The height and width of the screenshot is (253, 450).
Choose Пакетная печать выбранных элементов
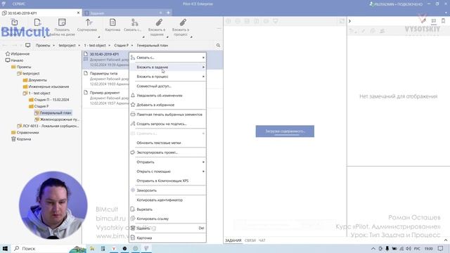click(x=167, y=115)
